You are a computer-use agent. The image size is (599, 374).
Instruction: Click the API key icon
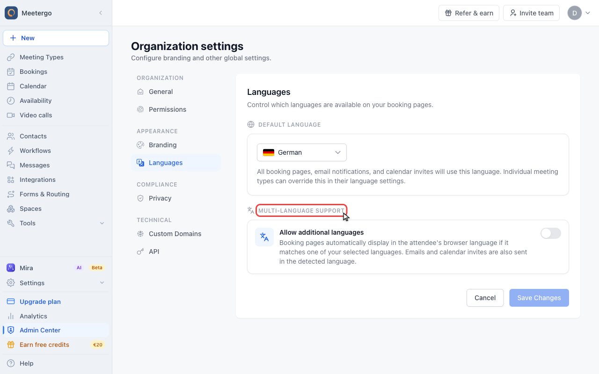(140, 252)
